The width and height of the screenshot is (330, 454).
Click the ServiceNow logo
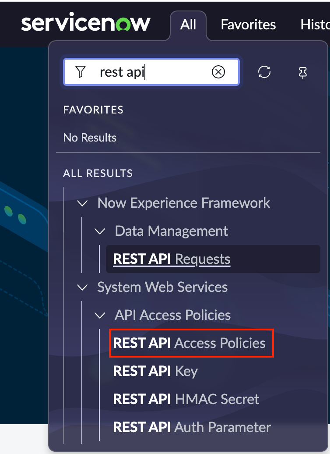pos(86,23)
